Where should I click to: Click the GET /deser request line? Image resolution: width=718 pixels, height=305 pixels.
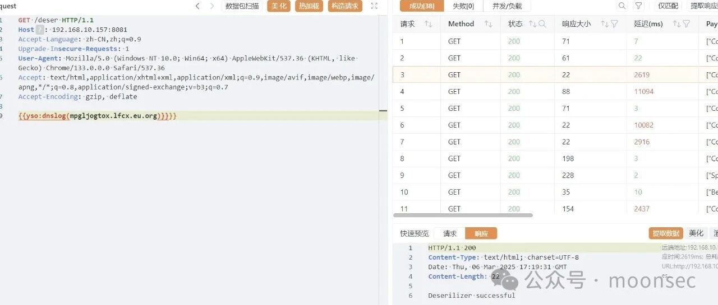[56, 20]
